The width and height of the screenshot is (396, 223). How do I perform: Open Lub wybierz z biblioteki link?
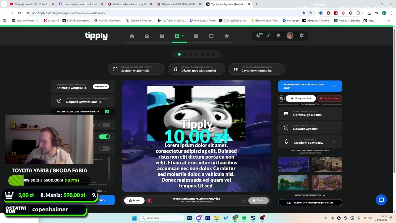(x=310, y=195)
